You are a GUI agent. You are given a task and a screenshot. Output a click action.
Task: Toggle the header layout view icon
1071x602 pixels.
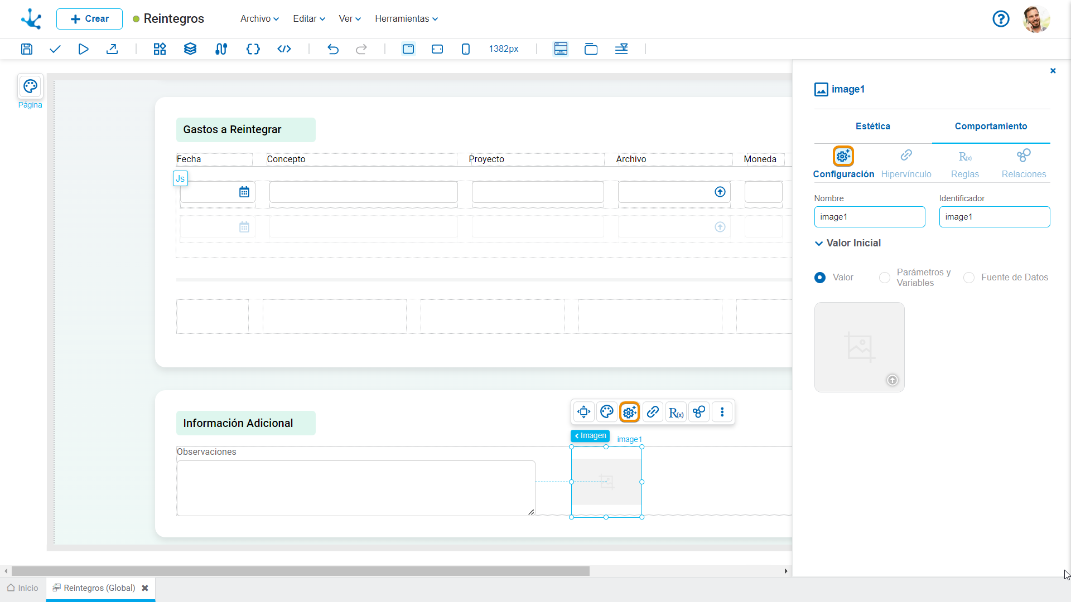561,49
